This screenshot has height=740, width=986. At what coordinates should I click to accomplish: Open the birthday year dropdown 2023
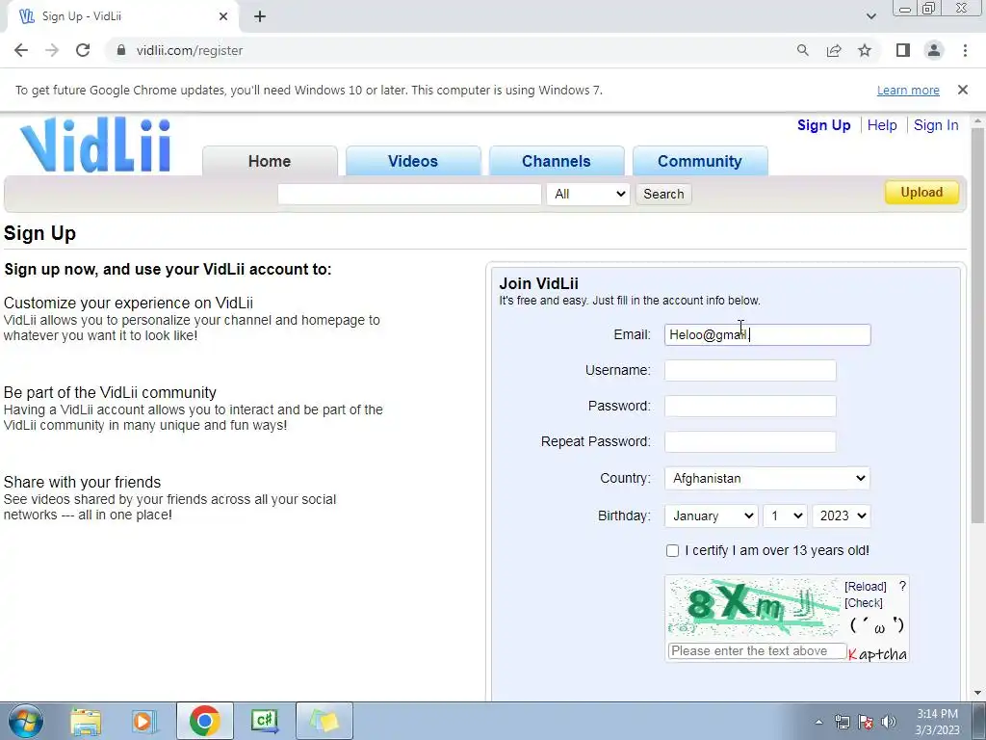point(842,516)
